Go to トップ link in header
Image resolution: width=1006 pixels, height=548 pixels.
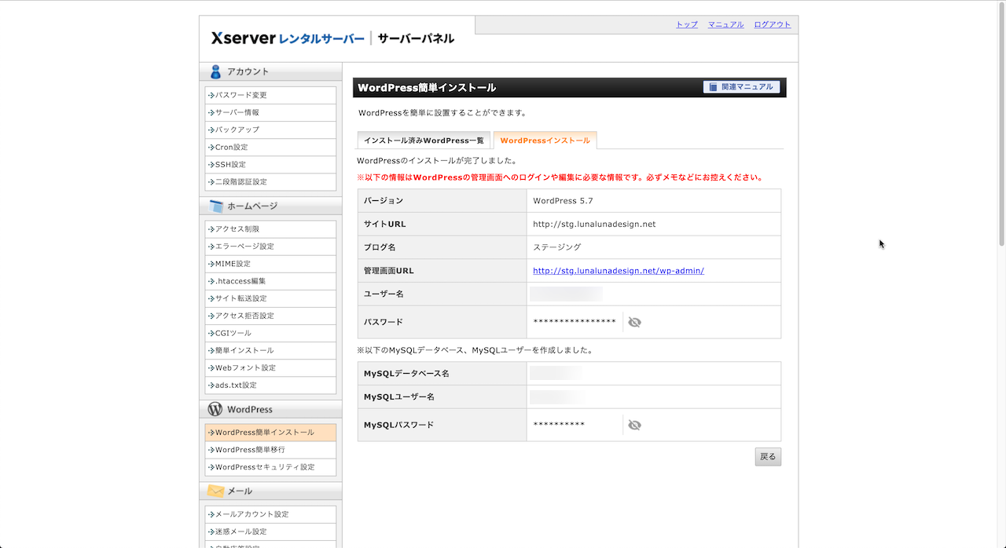686,24
